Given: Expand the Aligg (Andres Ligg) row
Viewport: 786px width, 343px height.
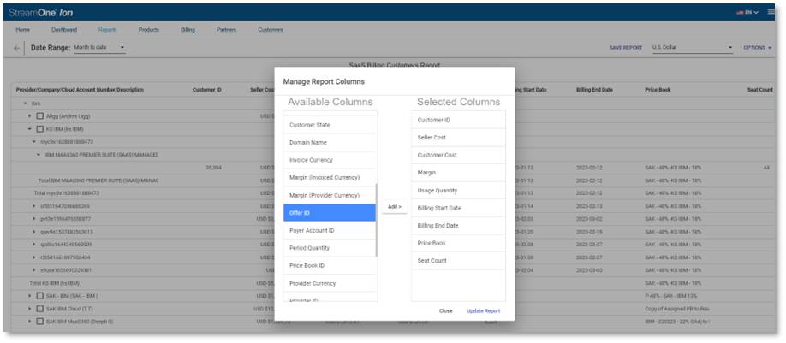Looking at the screenshot, I should [30, 116].
